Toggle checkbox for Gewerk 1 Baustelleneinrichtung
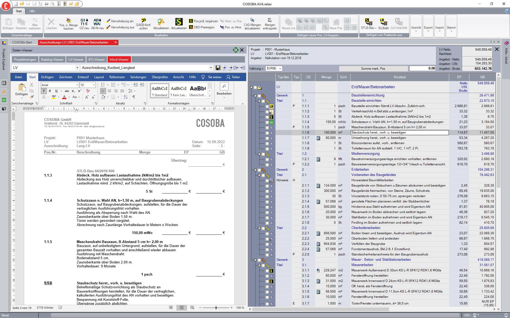 point(259,96)
